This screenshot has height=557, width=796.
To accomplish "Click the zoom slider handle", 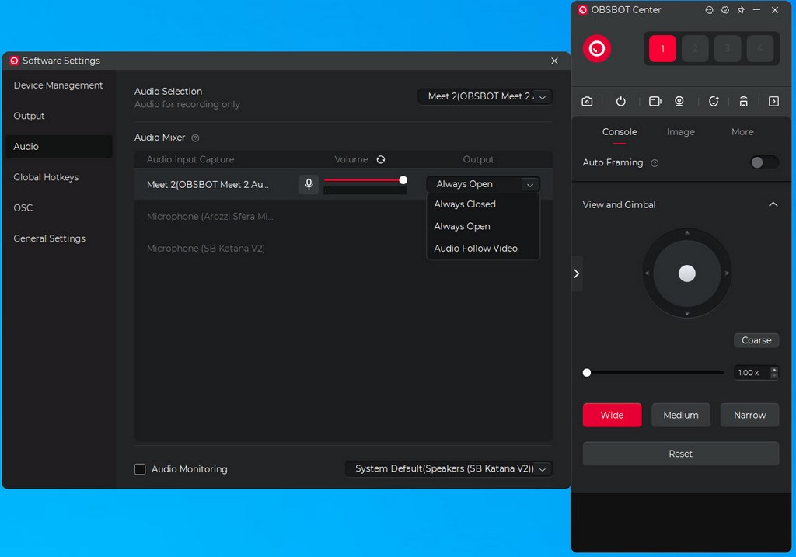I will (x=587, y=373).
